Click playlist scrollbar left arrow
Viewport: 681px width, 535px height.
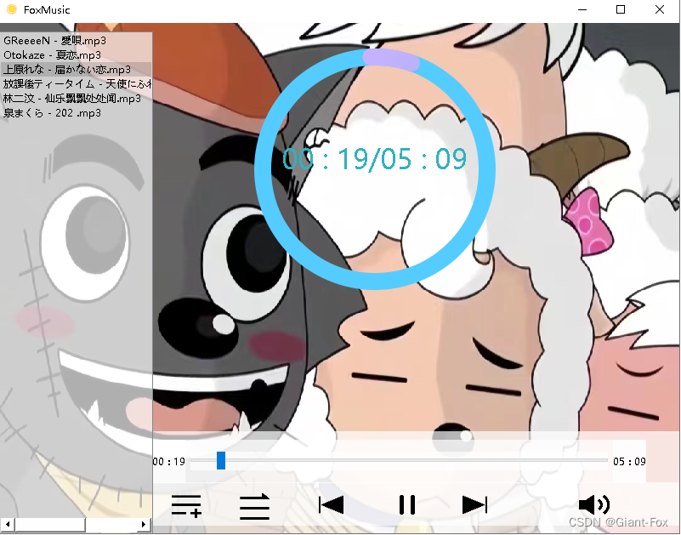pos(8,525)
